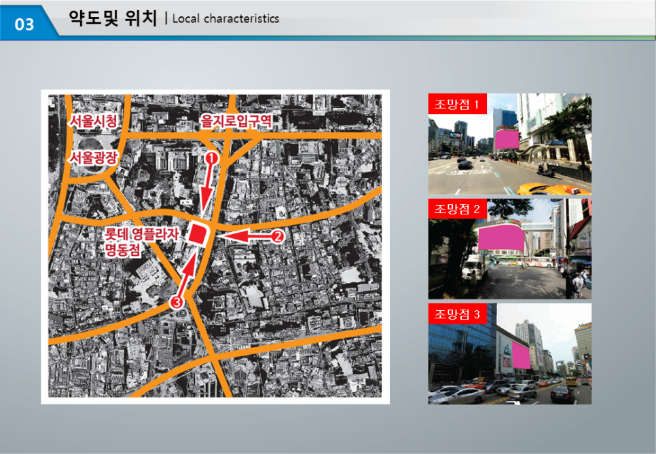The width and height of the screenshot is (656, 454).
Task: Open the 조망점 3 street photo
Action: point(509,354)
